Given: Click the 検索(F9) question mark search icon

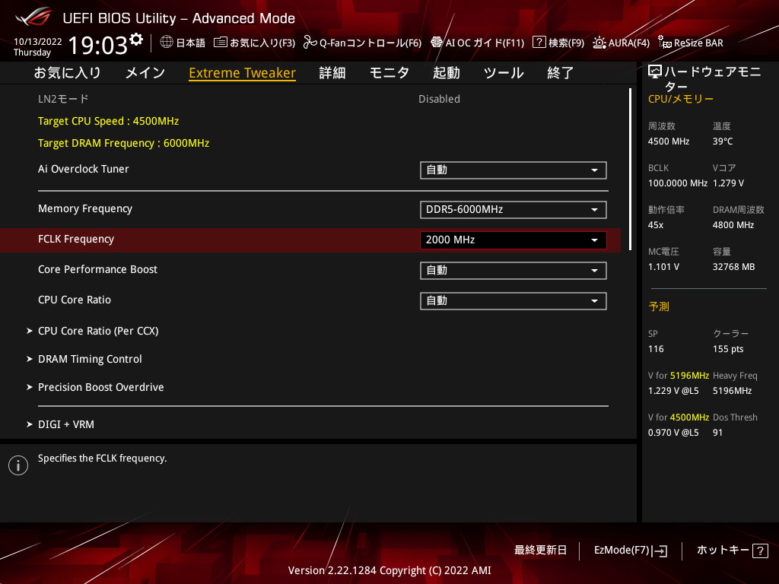Looking at the screenshot, I should [539, 43].
